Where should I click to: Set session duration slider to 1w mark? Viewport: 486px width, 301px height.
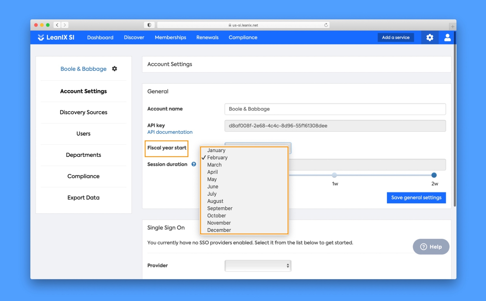pos(334,175)
